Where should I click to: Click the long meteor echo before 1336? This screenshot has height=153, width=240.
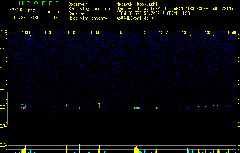(137, 107)
